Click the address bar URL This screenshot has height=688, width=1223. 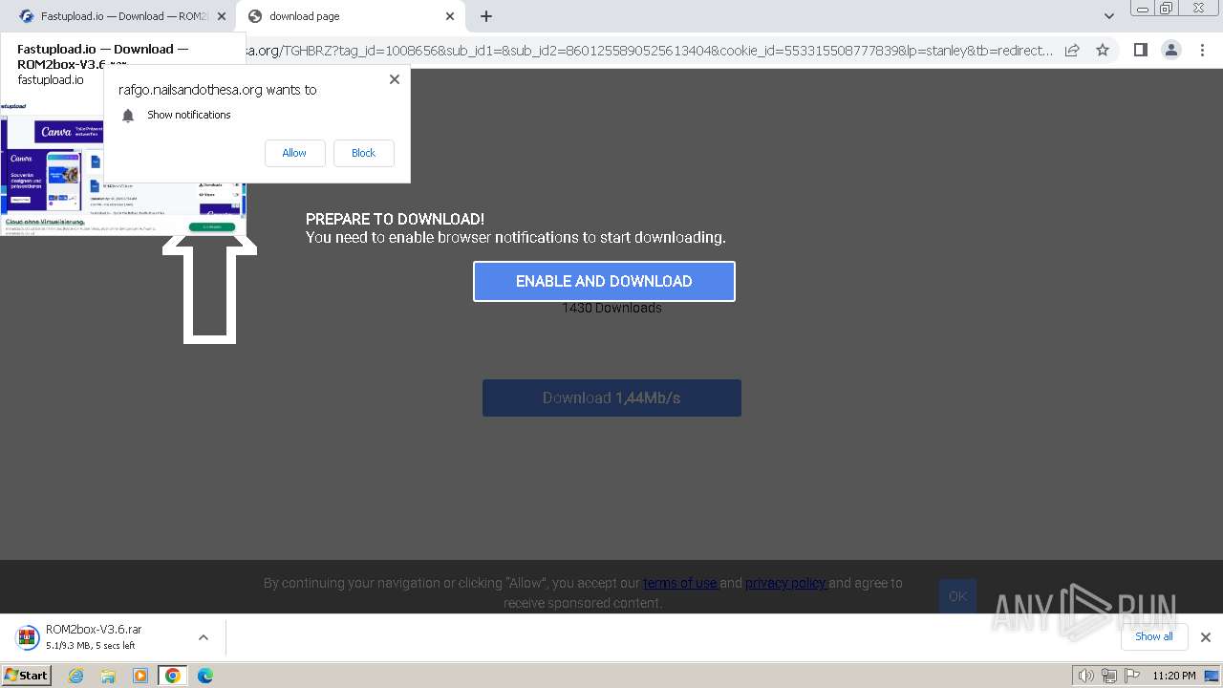(x=650, y=51)
